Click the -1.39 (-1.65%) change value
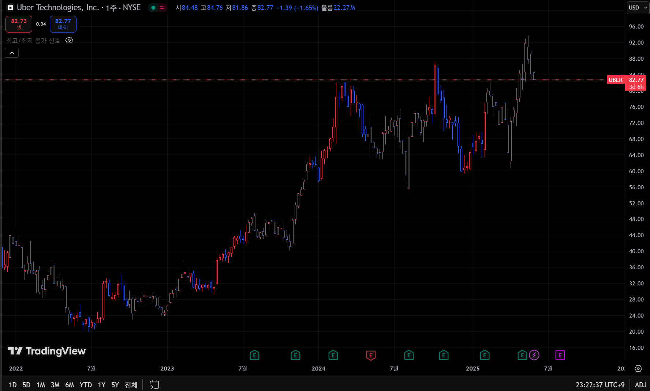This screenshot has height=391, width=650. (x=297, y=8)
